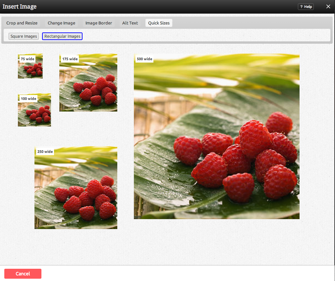Close the Insert Image dialog
This screenshot has width=335, height=281.
[x=328, y=7]
